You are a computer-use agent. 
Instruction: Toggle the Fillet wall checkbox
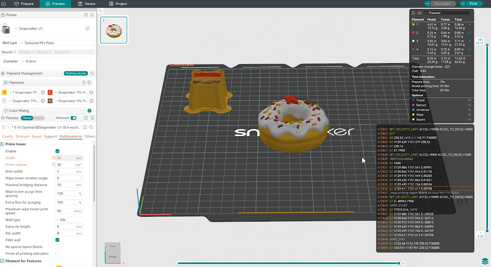(x=57, y=240)
